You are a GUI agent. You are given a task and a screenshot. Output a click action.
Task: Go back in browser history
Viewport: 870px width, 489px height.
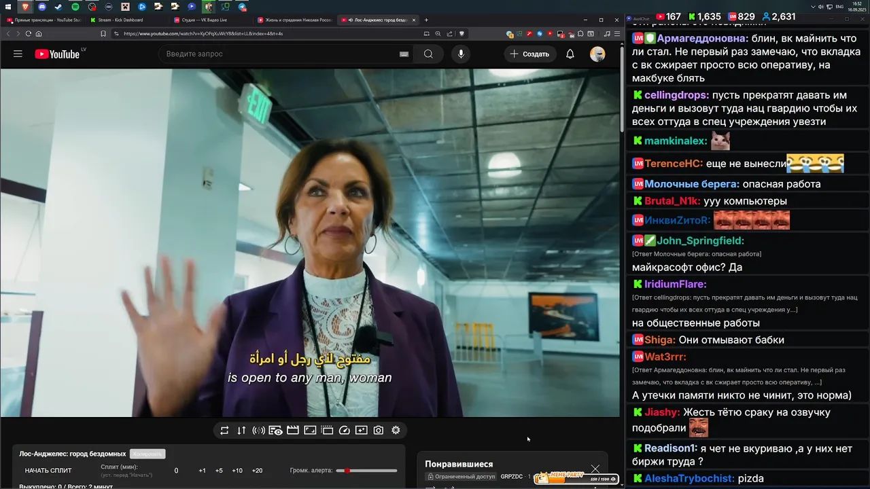[8, 33]
